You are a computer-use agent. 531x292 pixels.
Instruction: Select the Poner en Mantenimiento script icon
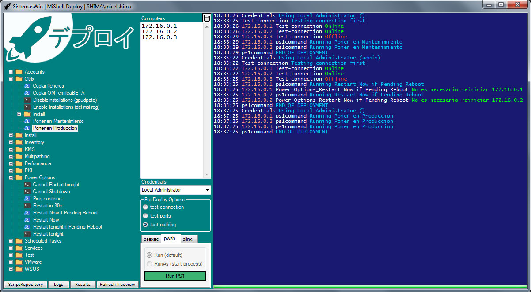click(x=27, y=121)
